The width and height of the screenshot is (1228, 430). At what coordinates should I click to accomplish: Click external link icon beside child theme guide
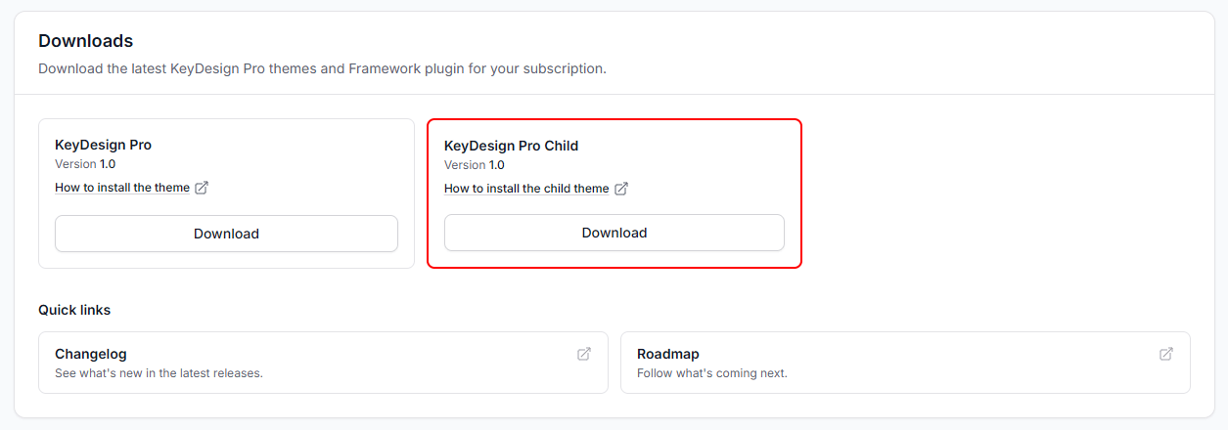click(621, 189)
